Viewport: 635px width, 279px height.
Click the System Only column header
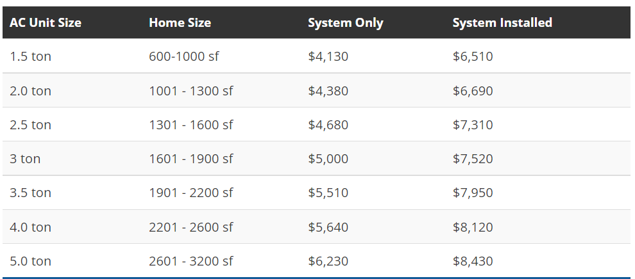[346, 23]
